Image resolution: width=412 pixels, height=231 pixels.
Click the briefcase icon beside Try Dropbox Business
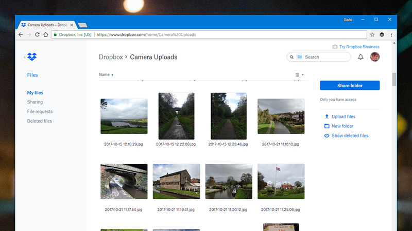335,47
